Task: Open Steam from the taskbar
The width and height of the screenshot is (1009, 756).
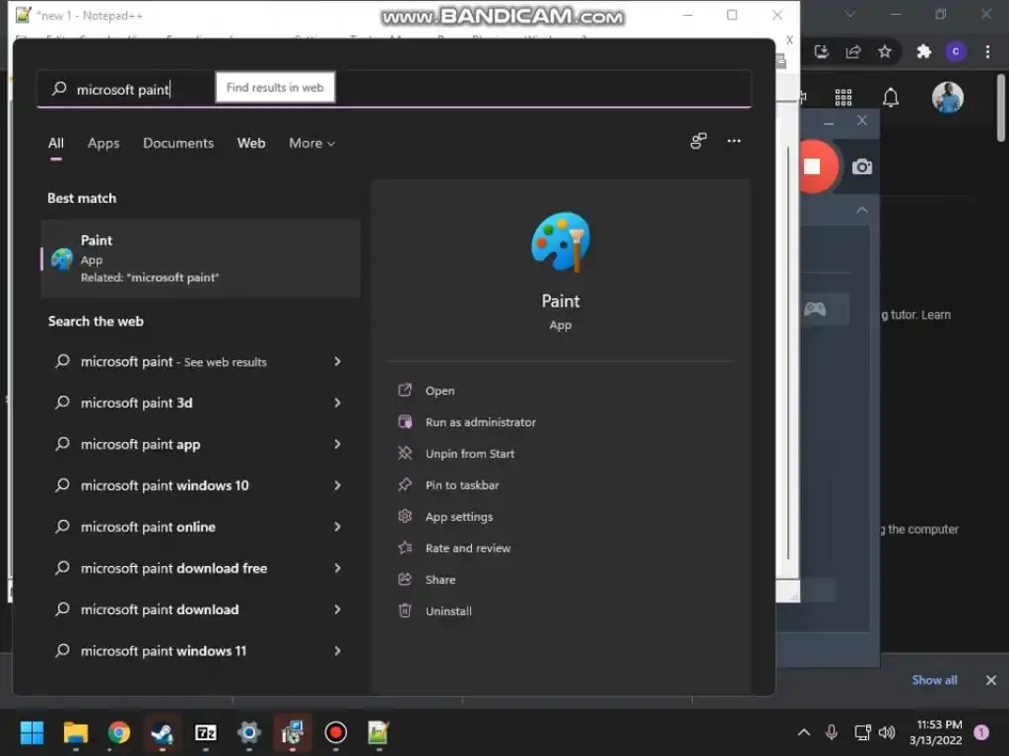Action: tap(163, 732)
